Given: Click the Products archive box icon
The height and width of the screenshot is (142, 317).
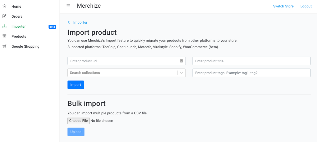Looking at the screenshot, I should [4, 36].
